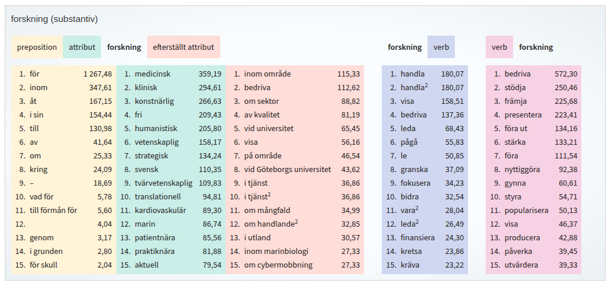611x286 pixels.
Task: Click the word 'medicinsk' in attribut list
Action: pyautogui.click(x=152, y=74)
